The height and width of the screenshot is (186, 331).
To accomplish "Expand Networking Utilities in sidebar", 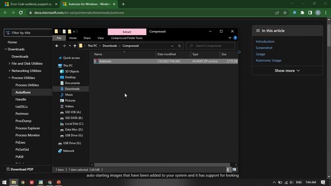I will click(x=9, y=71).
